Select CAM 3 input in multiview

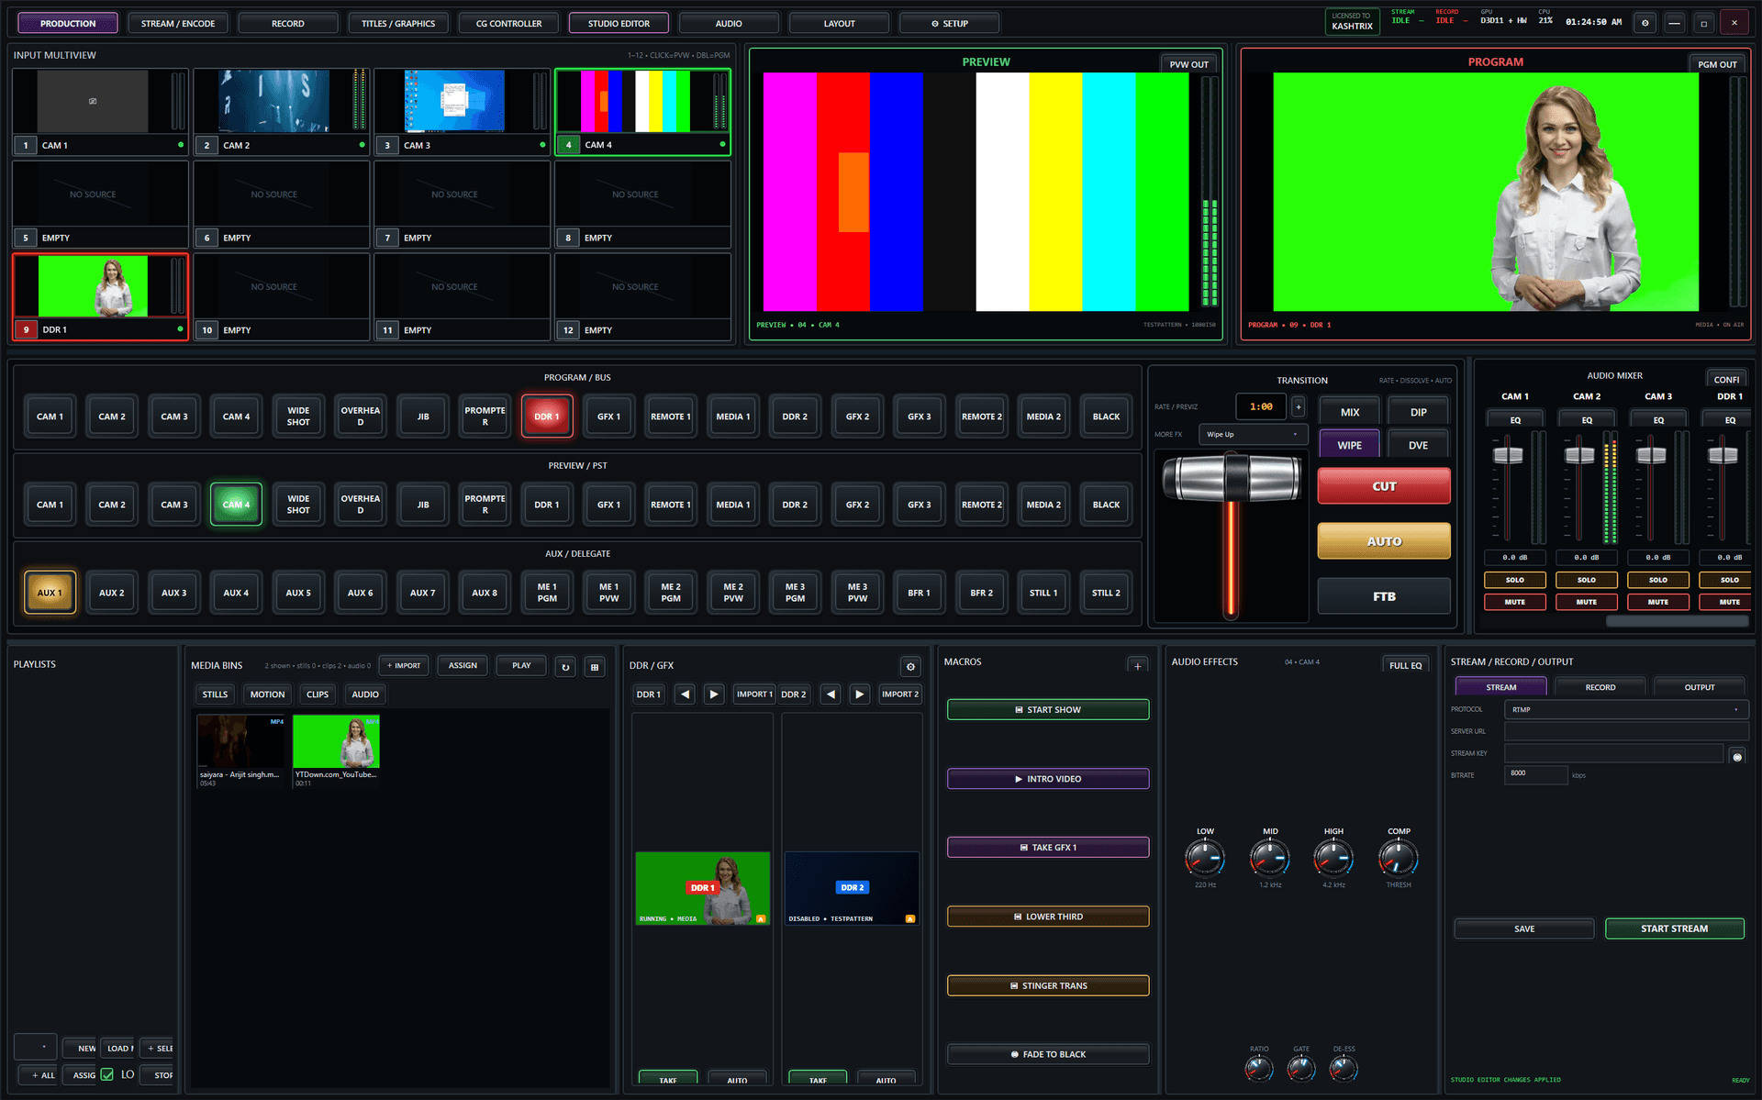pyautogui.click(x=462, y=111)
